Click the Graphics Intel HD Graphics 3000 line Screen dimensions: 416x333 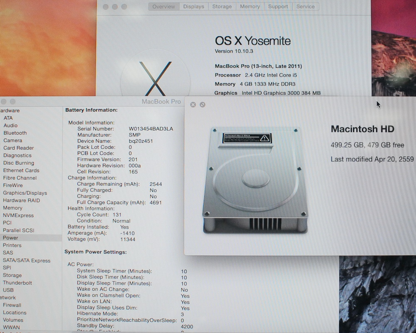click(267, 93)
